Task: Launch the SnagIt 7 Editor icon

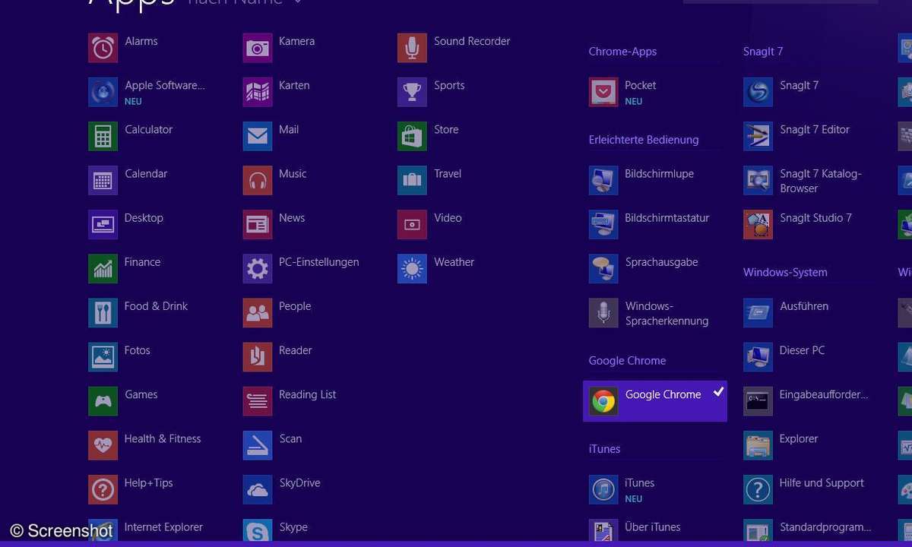Action: [x=758, y=136]
